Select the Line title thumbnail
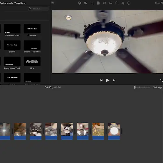The width and height of the screenshot is (163, 163). (x=32, y=61)
